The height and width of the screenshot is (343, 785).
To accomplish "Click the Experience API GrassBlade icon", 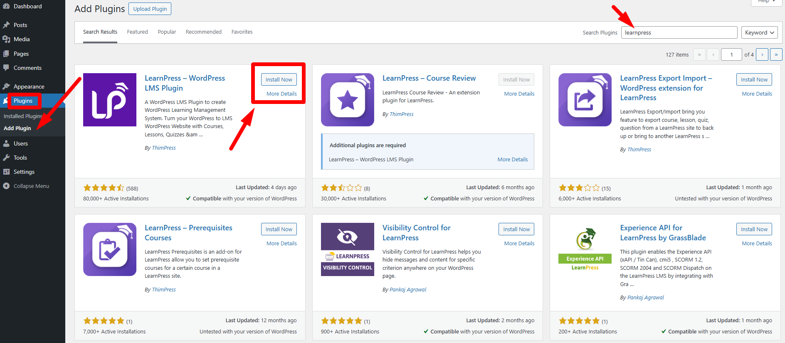I will 585,240.
